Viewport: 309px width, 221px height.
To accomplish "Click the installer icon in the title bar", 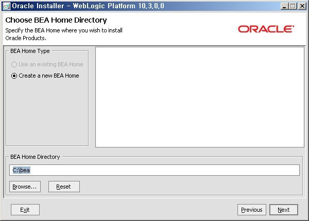I will pos(7,6).
